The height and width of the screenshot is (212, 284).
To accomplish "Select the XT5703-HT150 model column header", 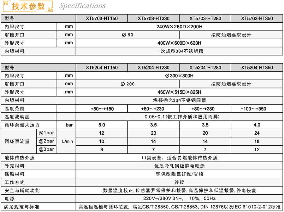I will [102, 19].
